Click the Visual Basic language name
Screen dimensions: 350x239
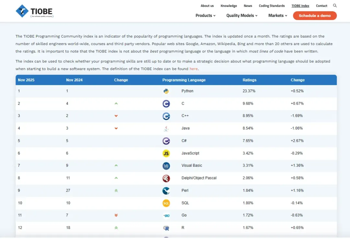[192, 165]
